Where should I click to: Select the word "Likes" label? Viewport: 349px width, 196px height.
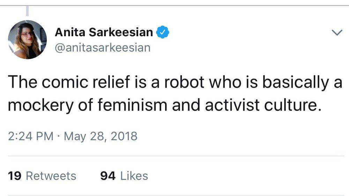click(134, 176)
